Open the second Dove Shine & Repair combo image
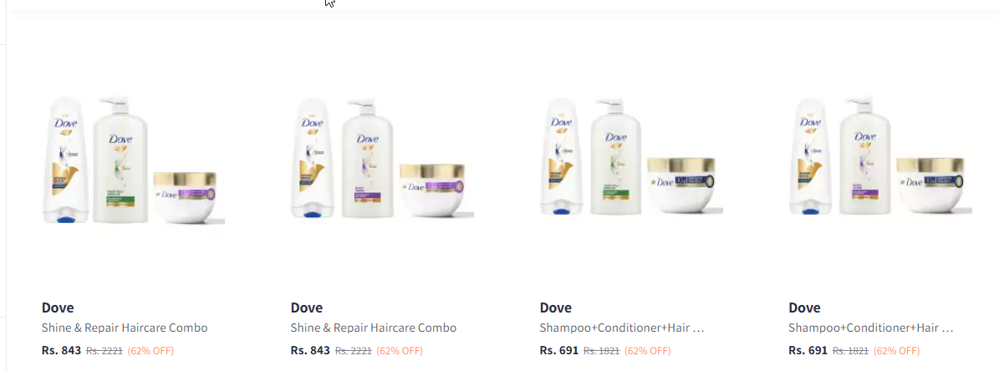The image size is (999, 371). coord(382,160)
